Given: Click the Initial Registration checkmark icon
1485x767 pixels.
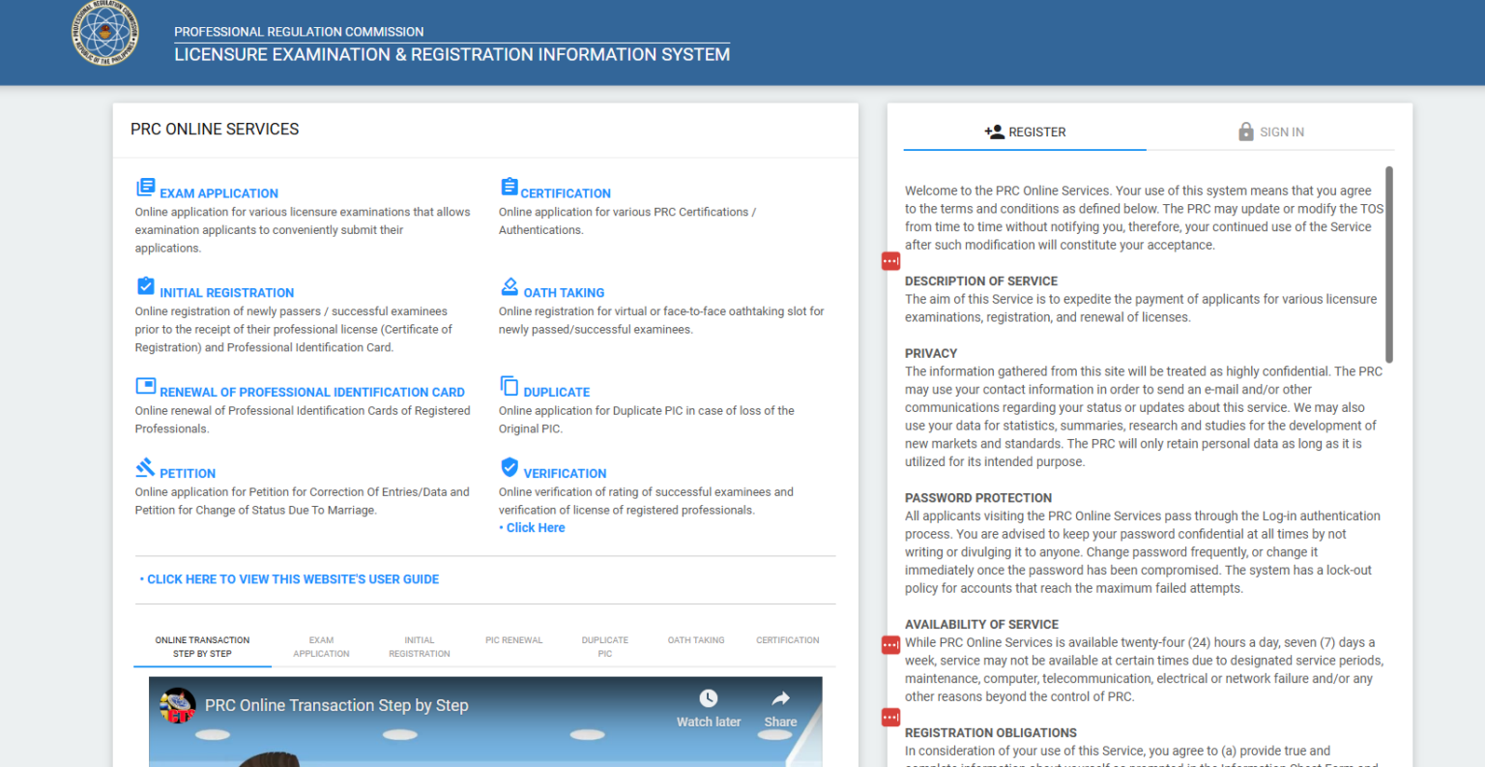Looking at the screenshot, I should pyautogui.click(x=145, y=286).
